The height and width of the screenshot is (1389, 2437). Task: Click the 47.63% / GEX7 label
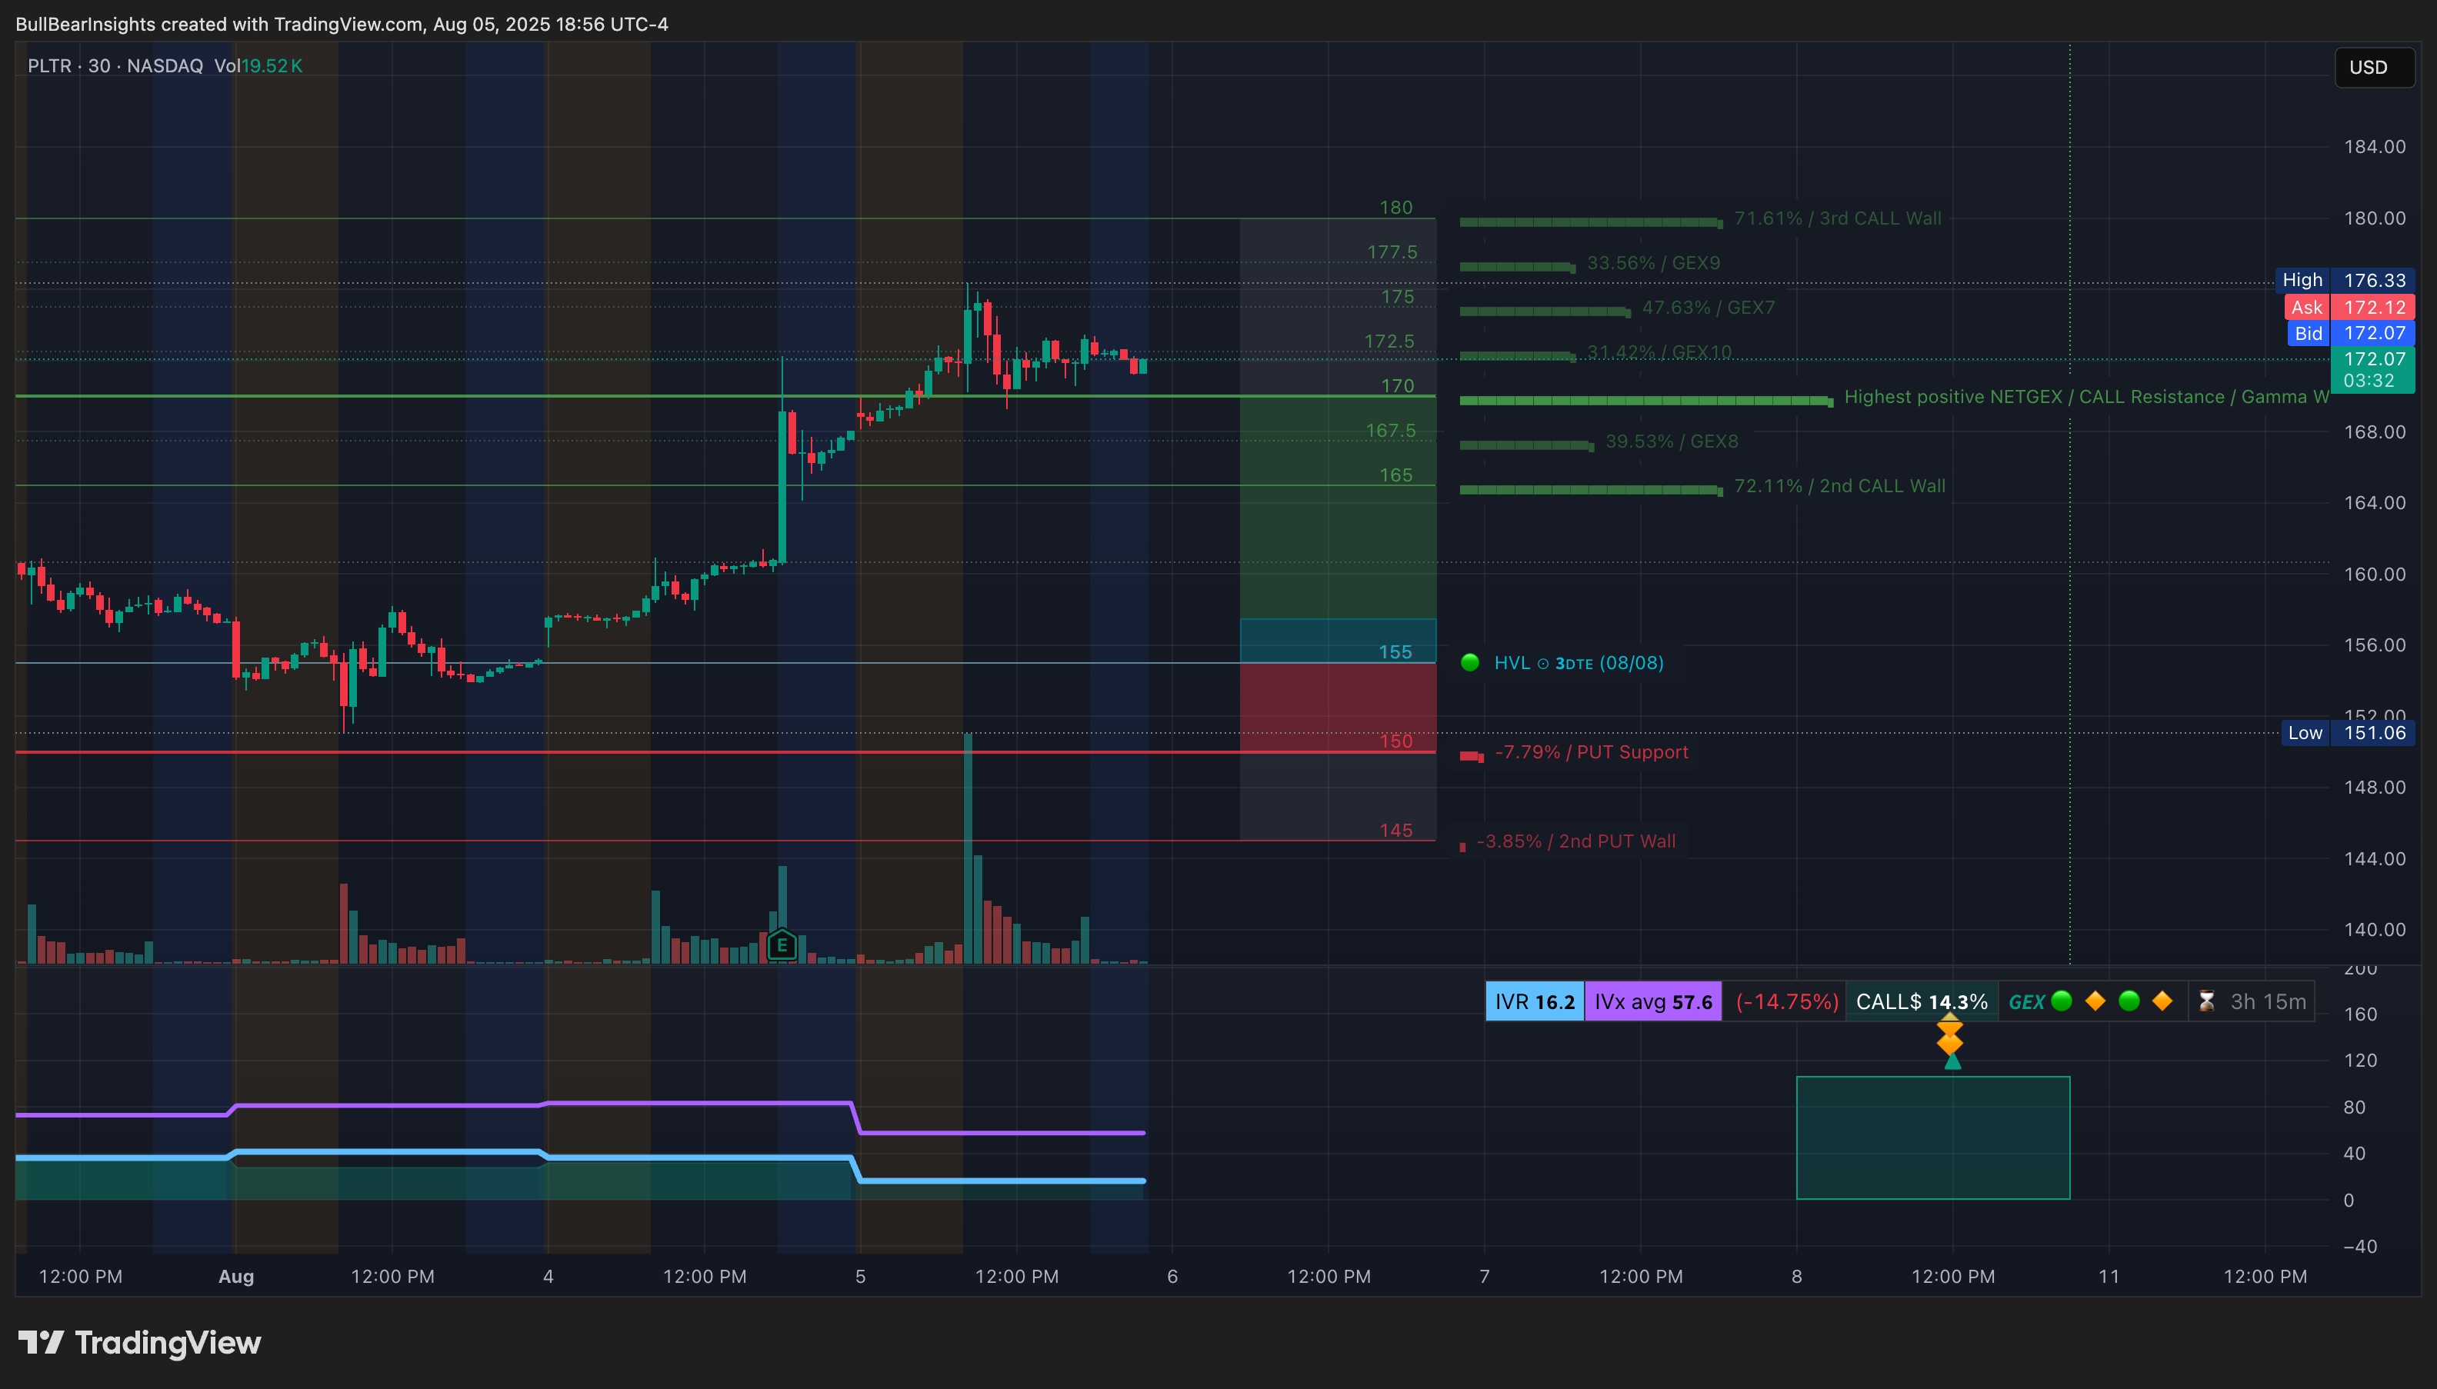coord(1708,307)
